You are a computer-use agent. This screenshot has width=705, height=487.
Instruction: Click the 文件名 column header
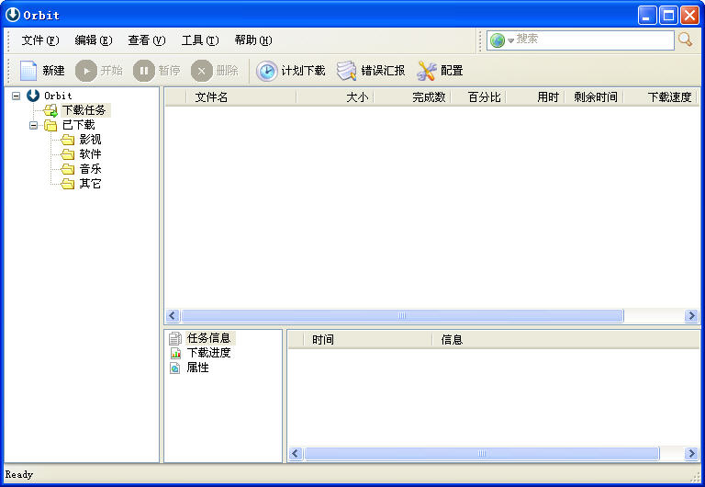[211, 96]
